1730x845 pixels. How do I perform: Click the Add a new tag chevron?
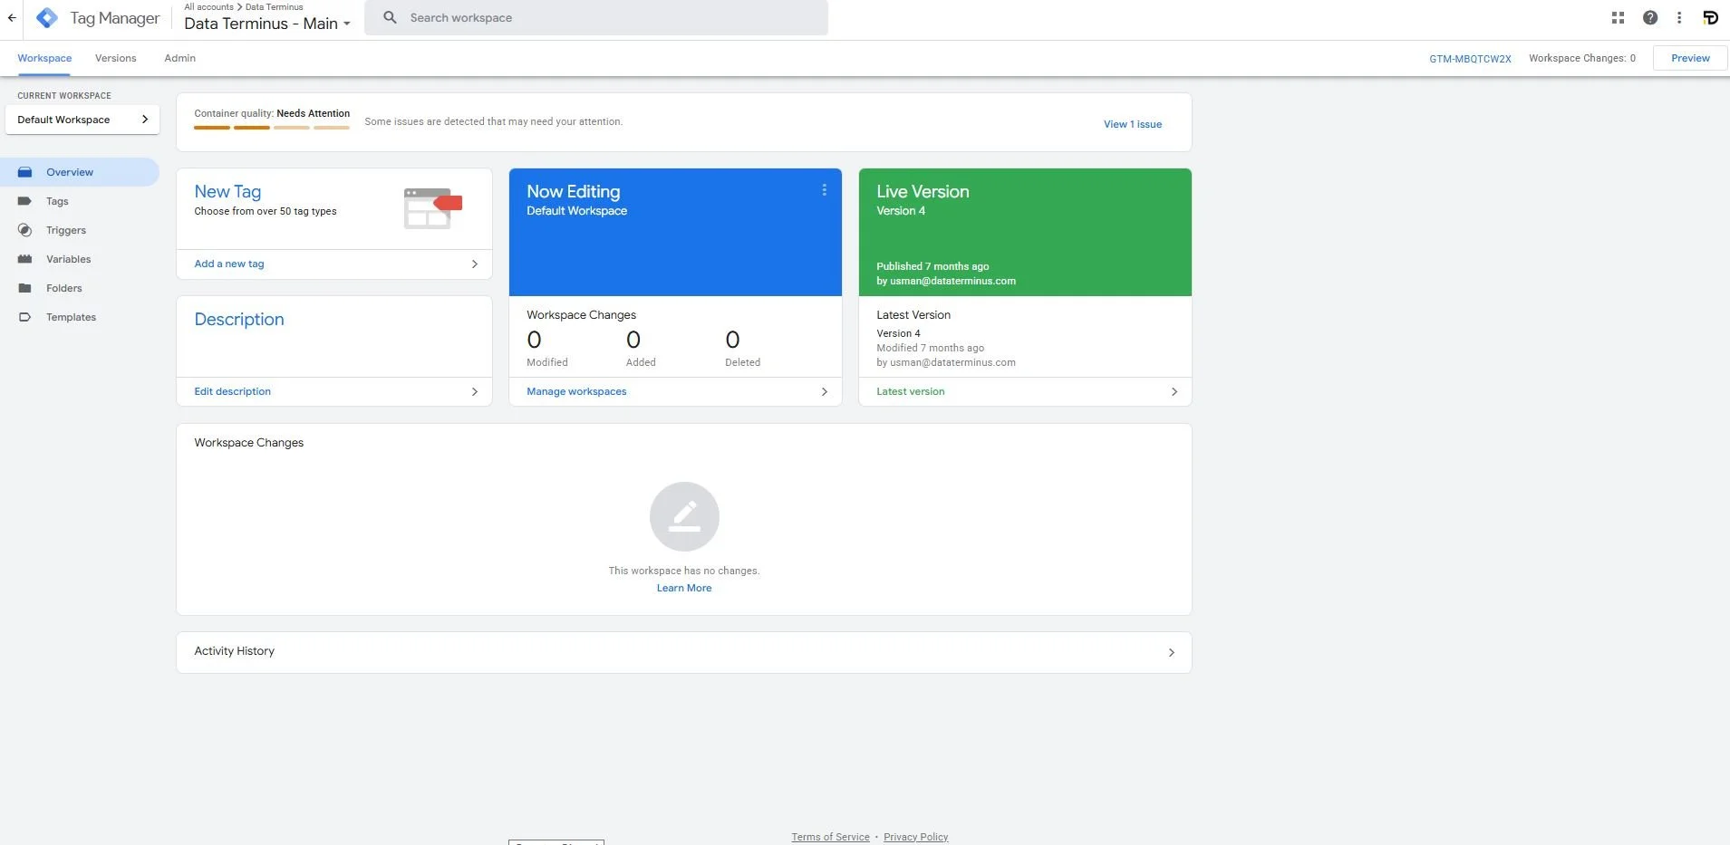pos(474,264)
